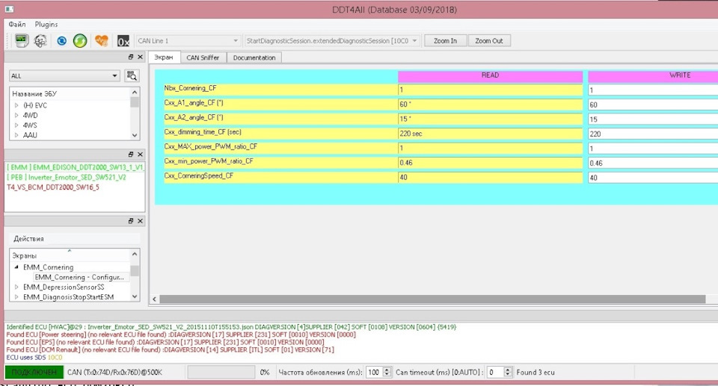
Task: Click WRITE field for Cxx_A1_angle_CF
Action: (653, 105)
